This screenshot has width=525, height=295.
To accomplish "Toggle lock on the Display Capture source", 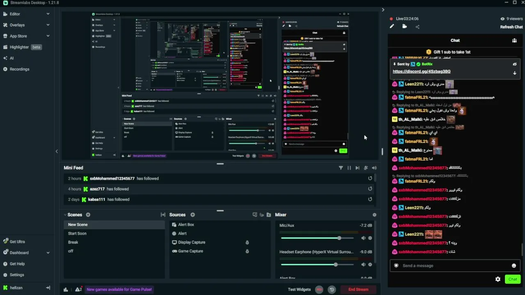I will (247, 243).
